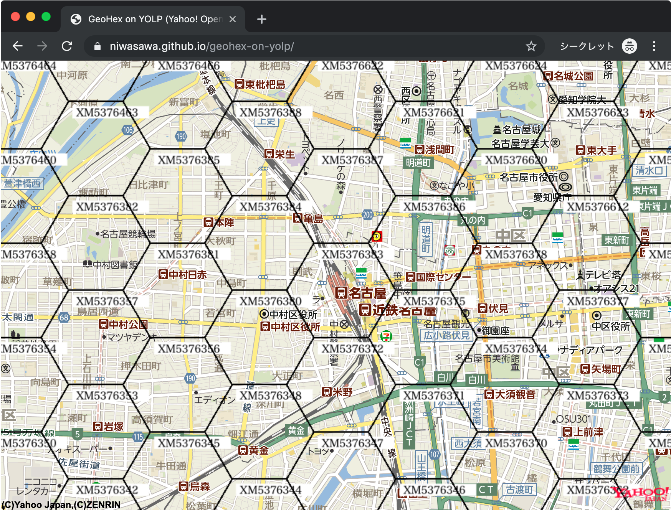
Task: Bookmark this page with the star icon
Action: 531,46
